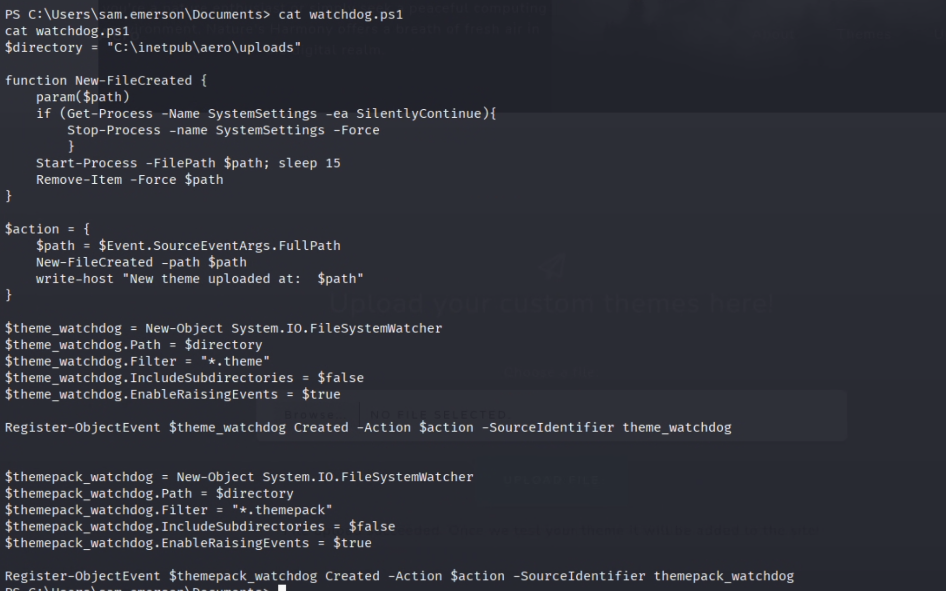Click the 'Start-Process -FilePath $path' line
Viewport: 946px width, 591px height.
(x=188, y=163)
